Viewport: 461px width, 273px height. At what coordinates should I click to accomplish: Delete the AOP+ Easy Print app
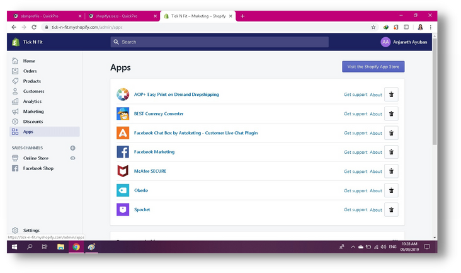tap(391, 95)
